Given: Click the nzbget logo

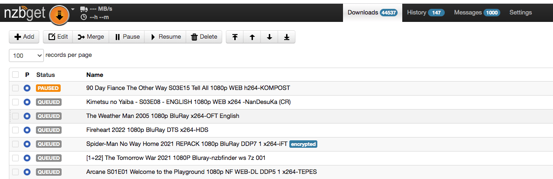Looking at the screenshot, I should tap(25, 14).
